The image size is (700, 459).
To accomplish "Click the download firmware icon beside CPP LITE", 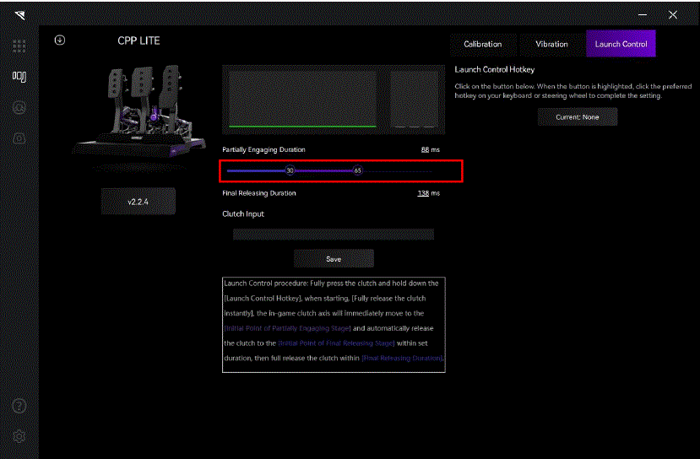I will tap(60, 40).
